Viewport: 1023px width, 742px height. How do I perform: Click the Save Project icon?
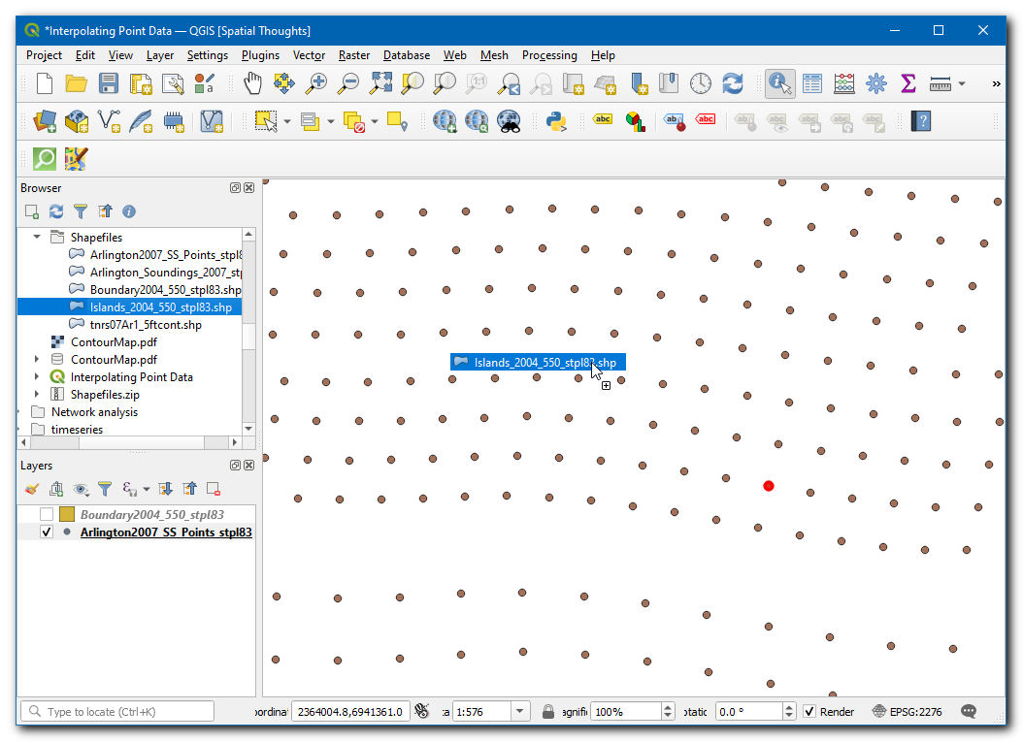(x=109, y=84)
